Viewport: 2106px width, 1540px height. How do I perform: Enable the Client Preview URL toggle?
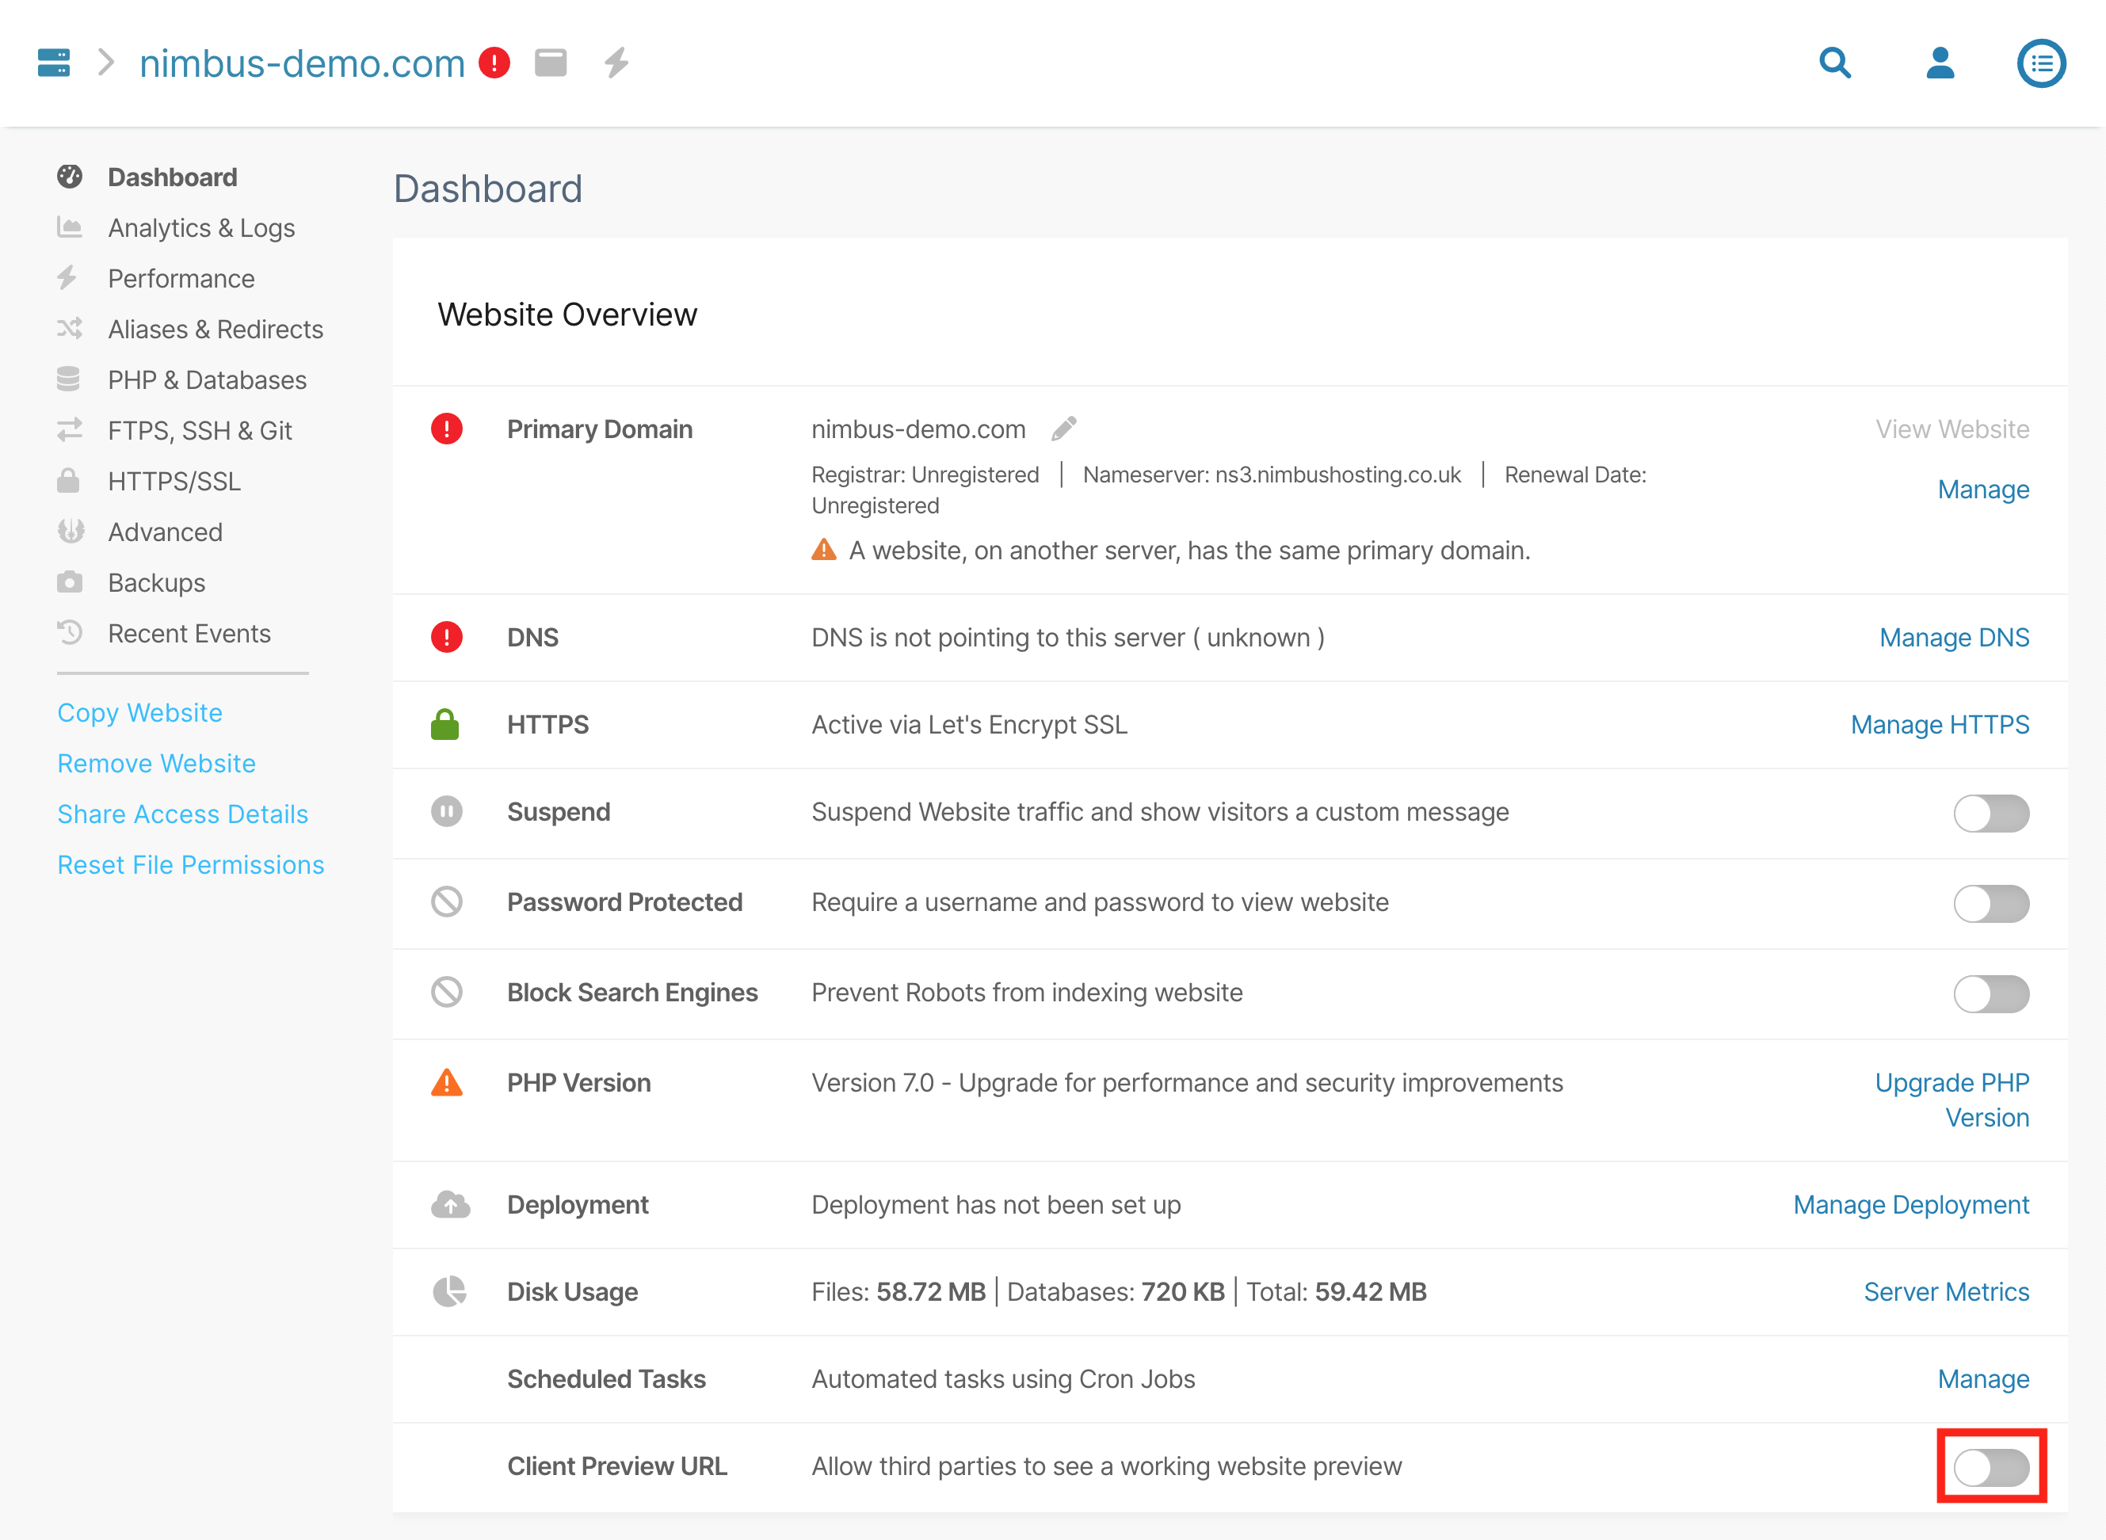coord(1990,1467)
